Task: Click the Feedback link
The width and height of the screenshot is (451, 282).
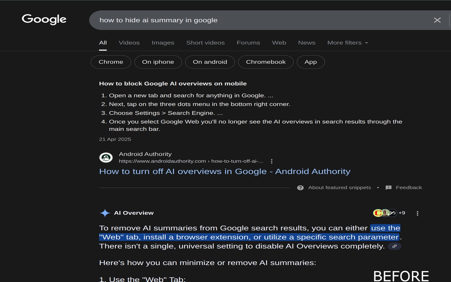Action: [x=409, y=188]
